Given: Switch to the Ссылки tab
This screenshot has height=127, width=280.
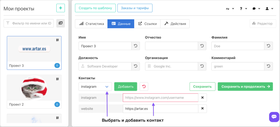Looking at the screenshot, I should pos(147,24).
